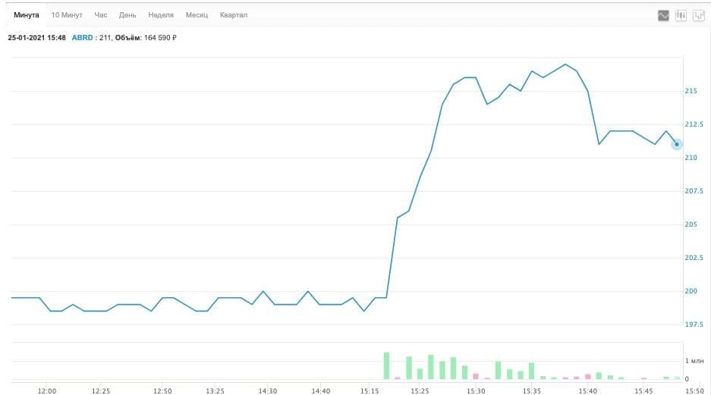Viewport: 711px width, 395px height.
Task: Click the 207.5 price axis label
Action: [x=694, y=191]
